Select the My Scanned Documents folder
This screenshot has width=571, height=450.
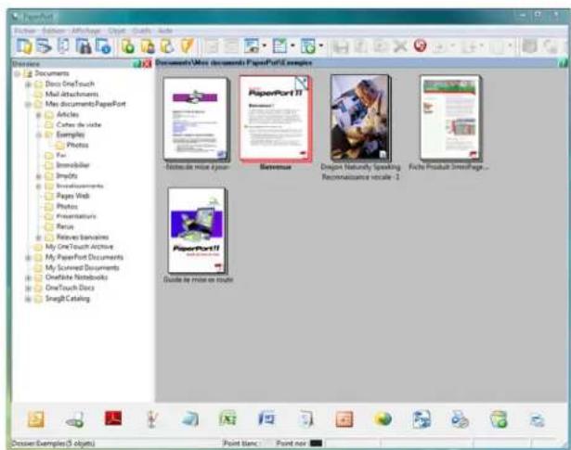point(82,268)
